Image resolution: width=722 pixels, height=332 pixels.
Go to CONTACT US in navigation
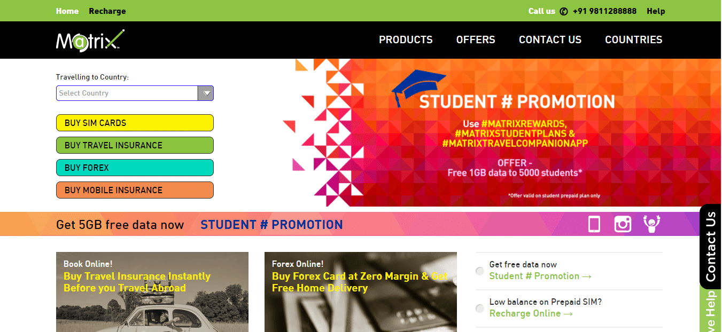click(550, 40)
